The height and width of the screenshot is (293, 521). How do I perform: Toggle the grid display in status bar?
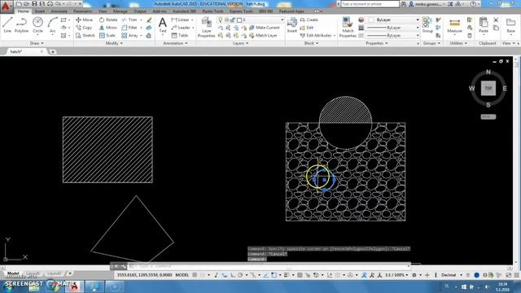coord(195,275)
